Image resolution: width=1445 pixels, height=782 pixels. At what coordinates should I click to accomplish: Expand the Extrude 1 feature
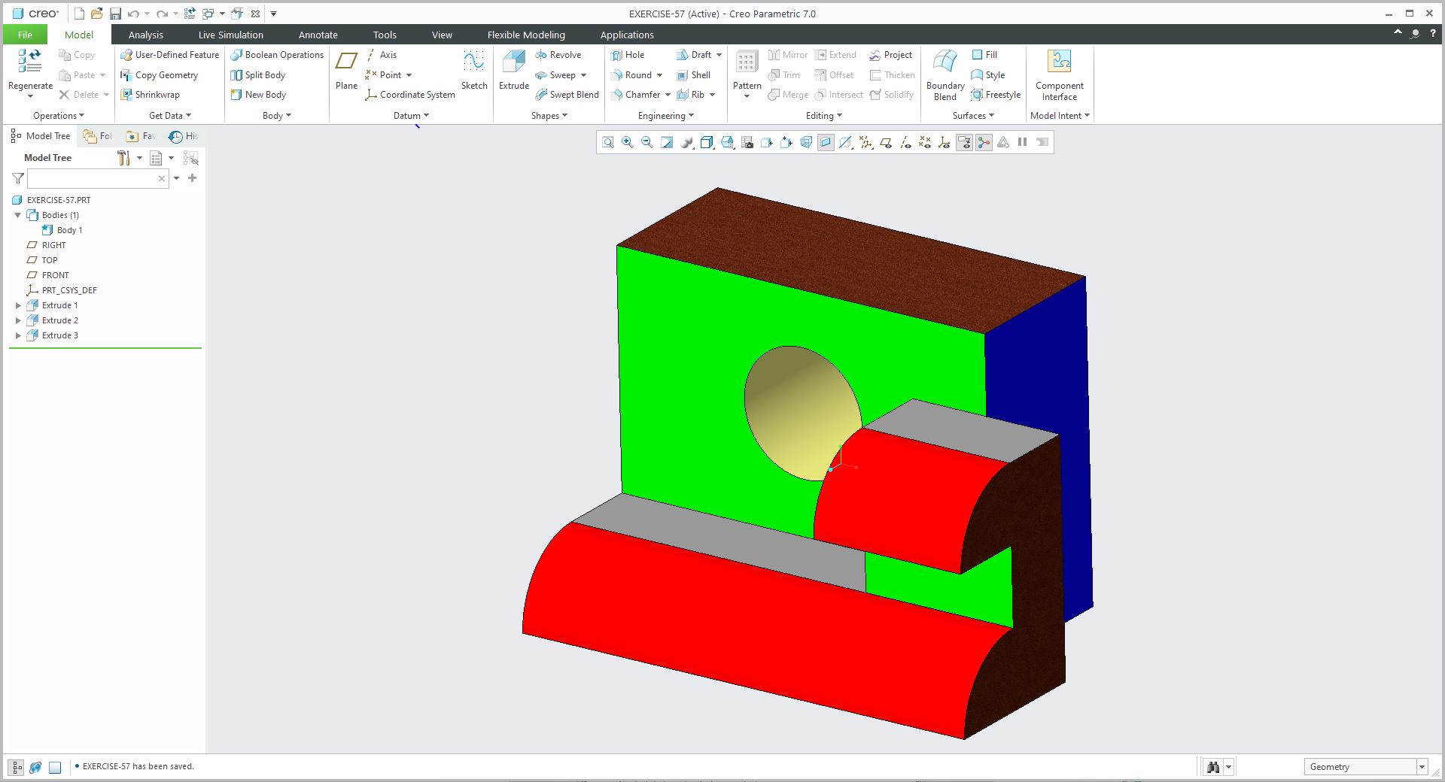(x=19, y=305)
